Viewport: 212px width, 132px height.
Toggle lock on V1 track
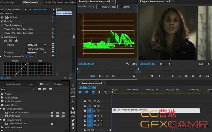click(85, 110)
